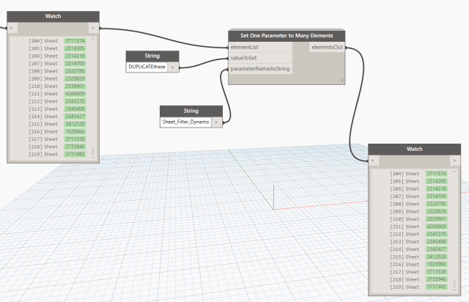Viewport: 469px width, 302px height.
Task: Click the DUPLICATEthese text field
Action: pyautogui.click(x=147, y=67)
